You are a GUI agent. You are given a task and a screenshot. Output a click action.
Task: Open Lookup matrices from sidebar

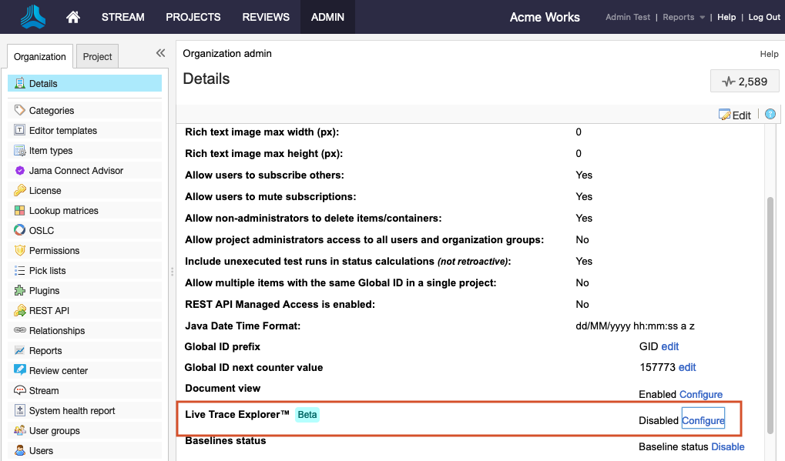pos(63,211)
